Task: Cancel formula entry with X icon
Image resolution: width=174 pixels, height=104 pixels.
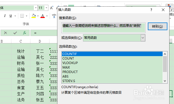Action: pyautogui.click(x=6, y=33)
